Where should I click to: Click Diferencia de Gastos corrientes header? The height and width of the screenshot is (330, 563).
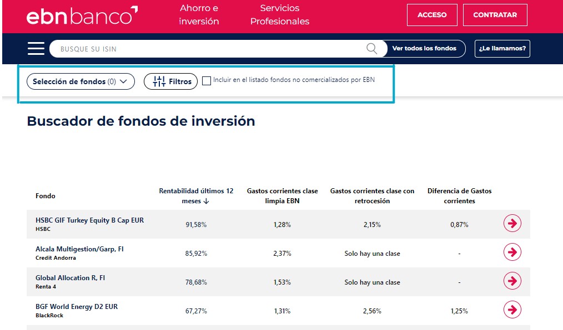click(x=460, y=196)
